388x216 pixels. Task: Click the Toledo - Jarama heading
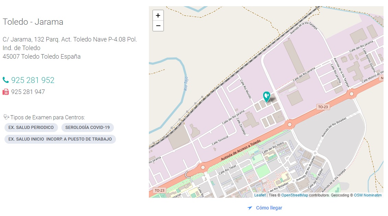coord(33,22)
